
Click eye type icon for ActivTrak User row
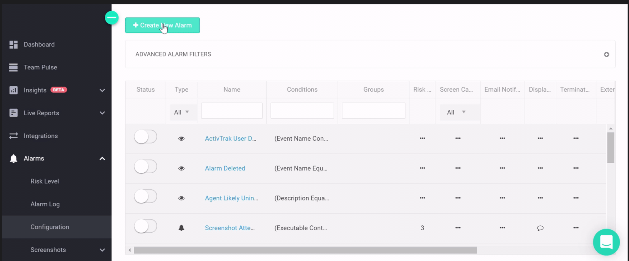[181, 138]
